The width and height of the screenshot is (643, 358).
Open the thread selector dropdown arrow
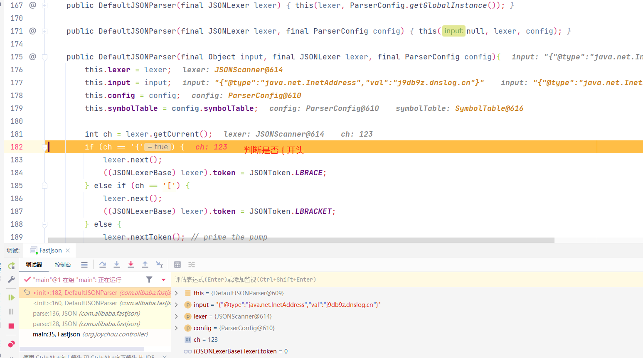pos(164,280)
